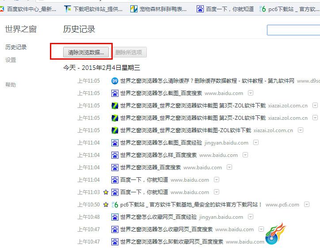Screen dimensions: 320x248
Task: Open the 百度软件中心 bookmark
Action: click(28, 9)
